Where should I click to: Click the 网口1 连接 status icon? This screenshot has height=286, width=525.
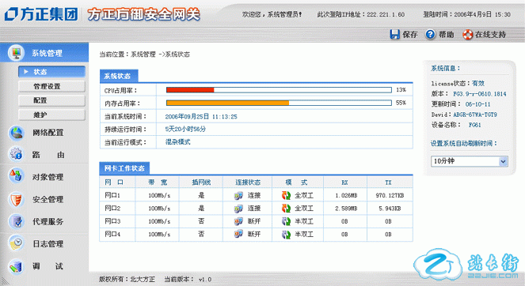(238, 195)
